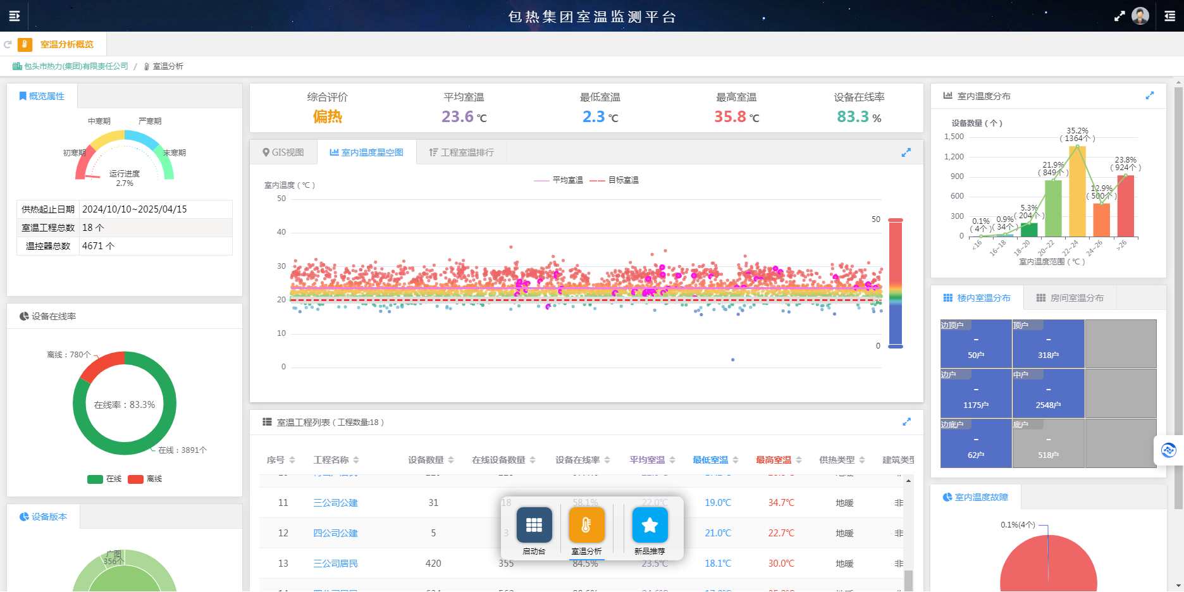Screen dimensions: 1184x592
Task: Click the user avatar in the top bar
Action: point(1139,15)
